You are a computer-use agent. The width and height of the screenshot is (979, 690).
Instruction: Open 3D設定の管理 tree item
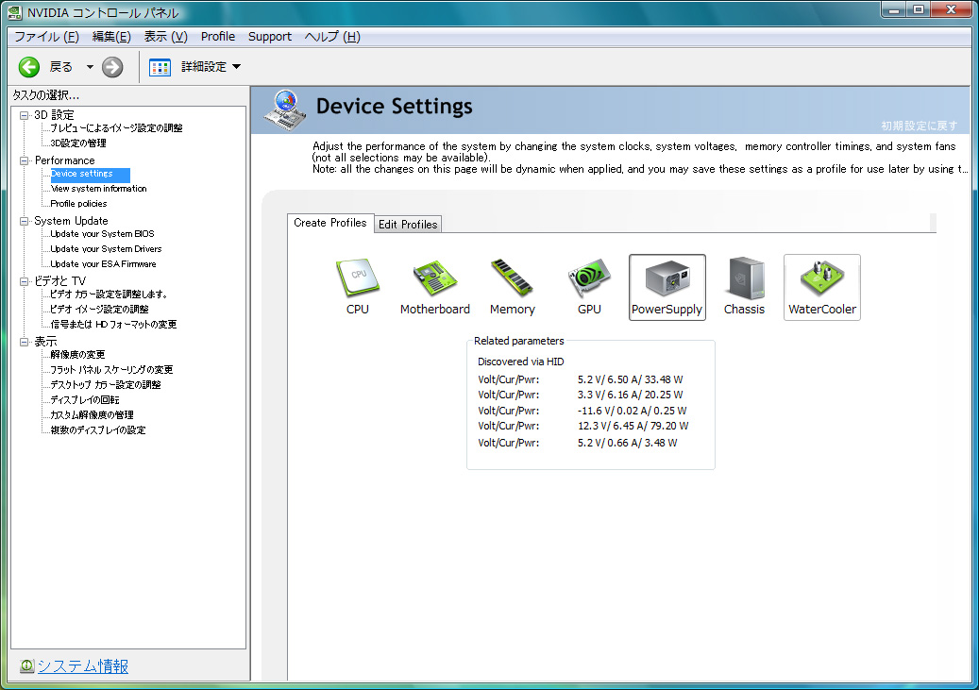point(78,143)
